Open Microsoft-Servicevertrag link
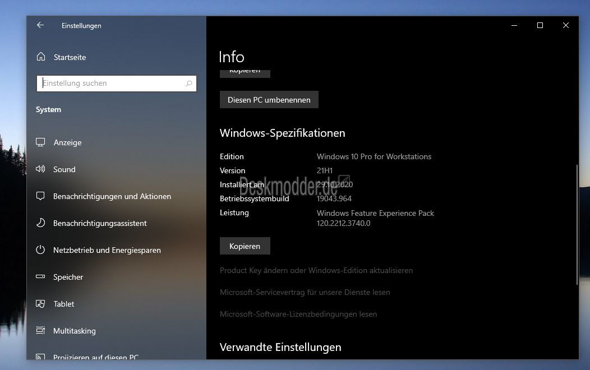 pyautogui.click(x=305, y=292)
